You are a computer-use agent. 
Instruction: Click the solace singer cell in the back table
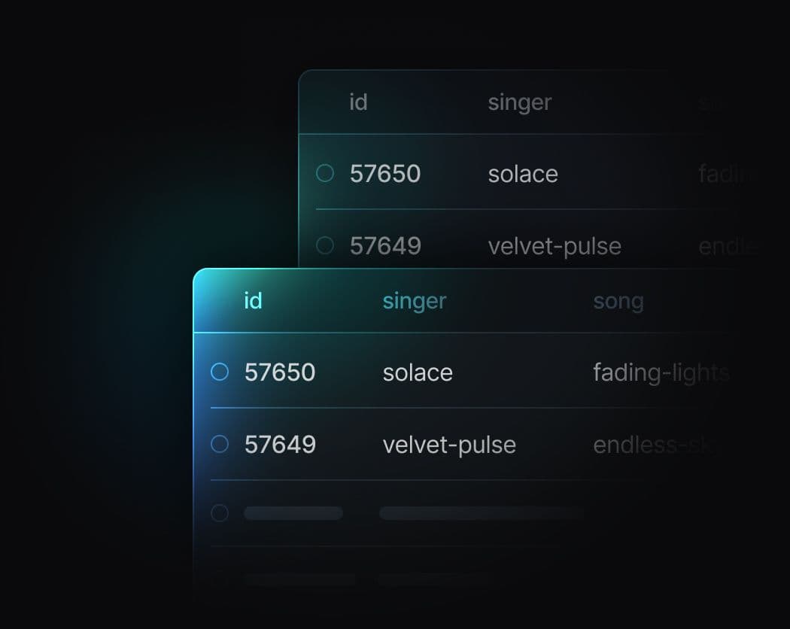coord(523,174)
